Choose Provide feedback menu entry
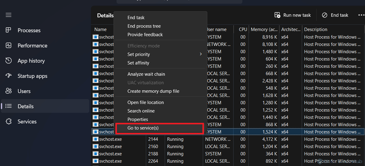Image resolution: width=365 pixels, height=166 pixels. point(145,35)
